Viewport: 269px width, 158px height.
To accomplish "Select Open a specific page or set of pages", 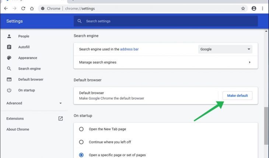I will click(81, 155).
